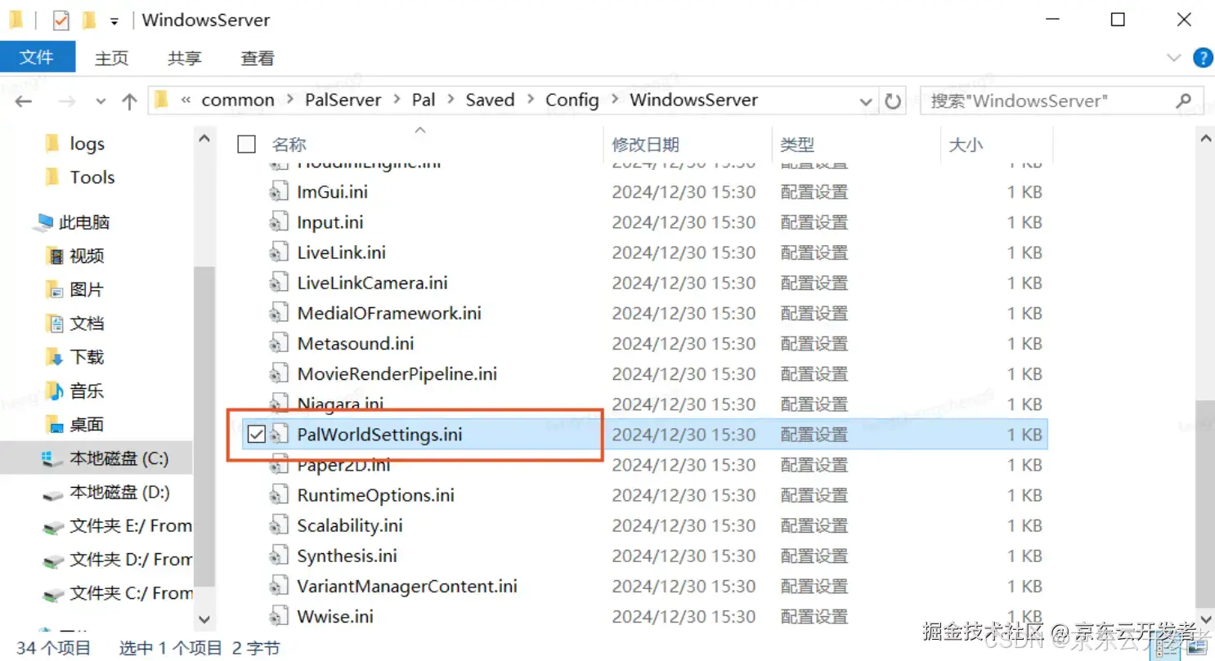Select the Niagara.ini file name
The height and width of the screenshot is (661, 1215).
click(x=340, y=404)
